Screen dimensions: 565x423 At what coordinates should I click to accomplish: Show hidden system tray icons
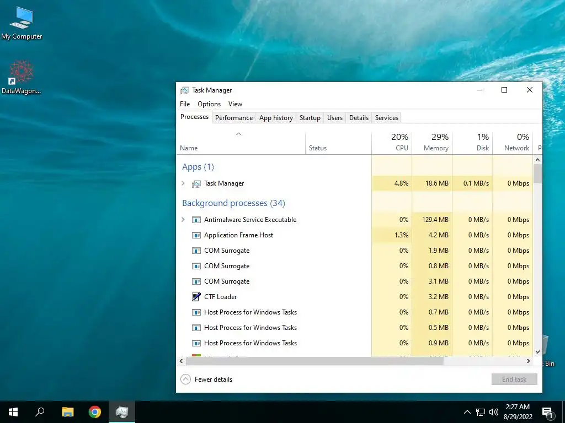coord(467,412)
